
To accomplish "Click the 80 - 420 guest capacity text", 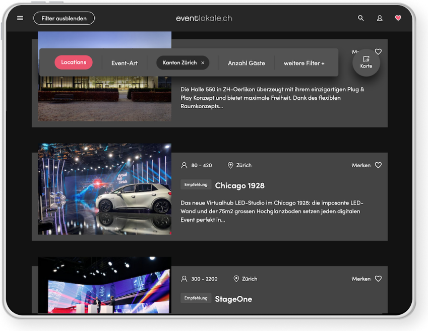I will (202, 165).
